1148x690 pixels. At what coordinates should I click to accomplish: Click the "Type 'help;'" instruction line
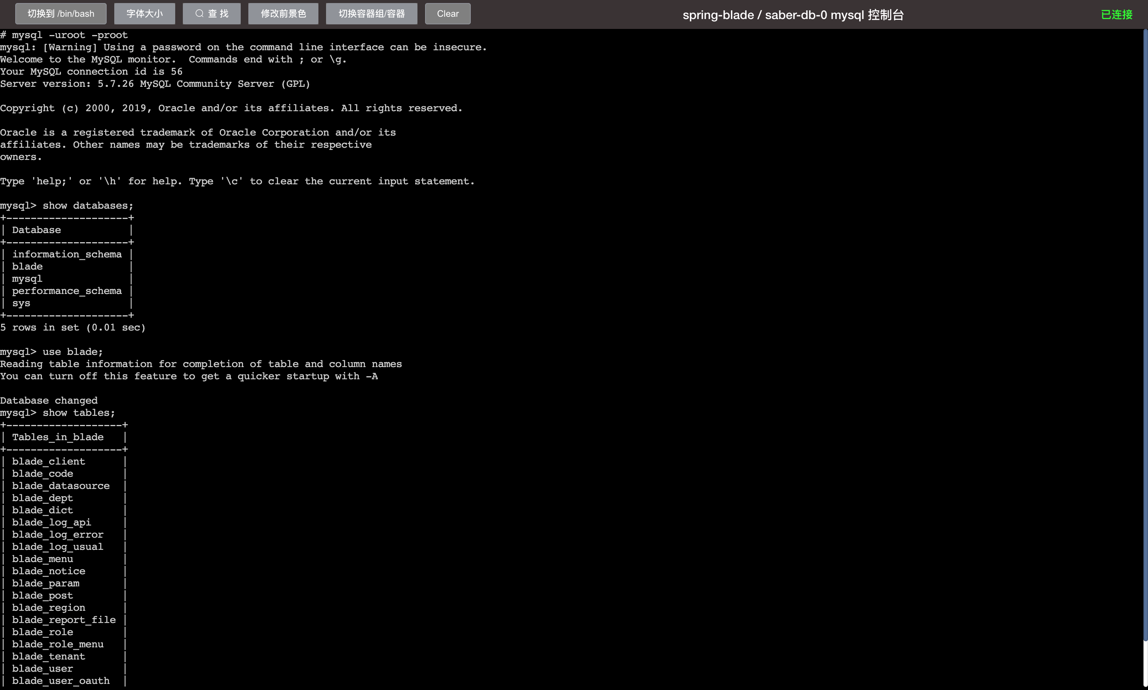point(237,181)
